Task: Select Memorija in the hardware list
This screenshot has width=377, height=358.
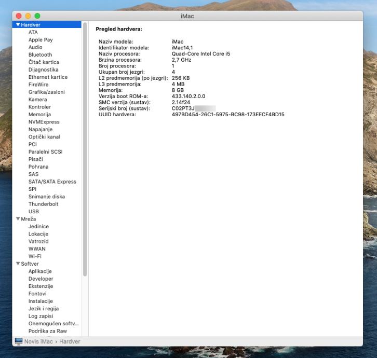Action: tap(39, 114)
